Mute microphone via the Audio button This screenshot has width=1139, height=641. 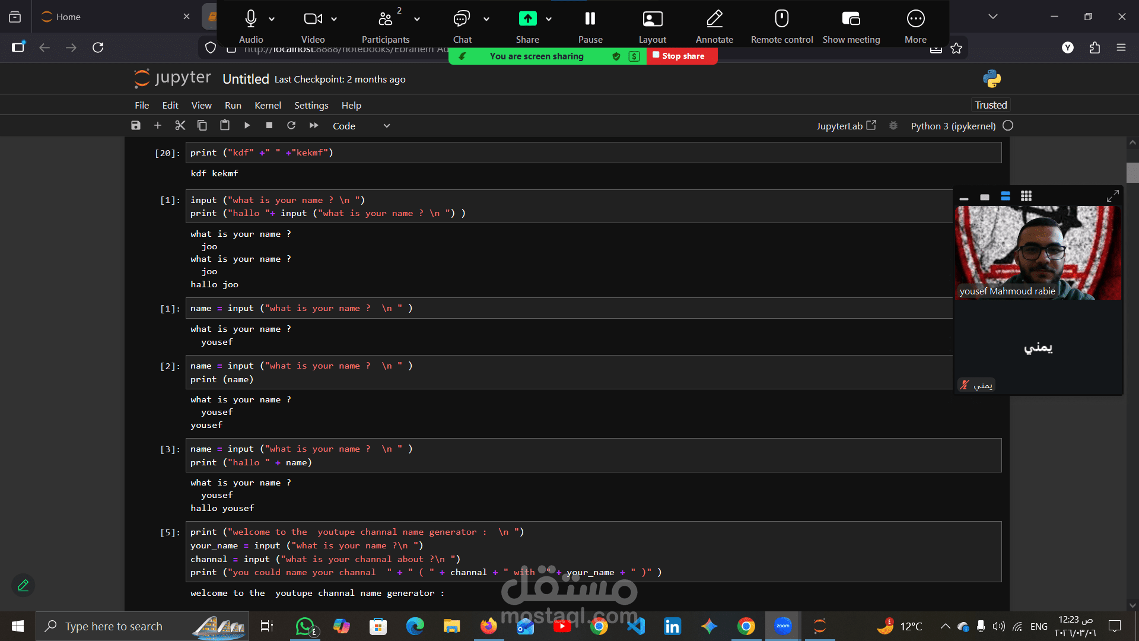pos(251,26)
